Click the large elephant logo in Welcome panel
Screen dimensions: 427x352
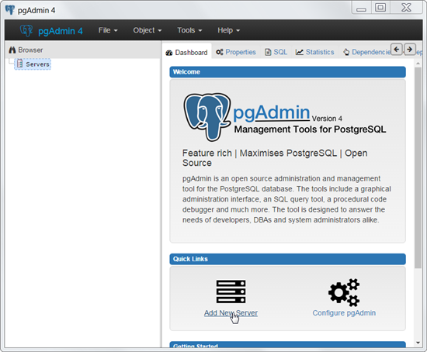(x=207, y=117)
